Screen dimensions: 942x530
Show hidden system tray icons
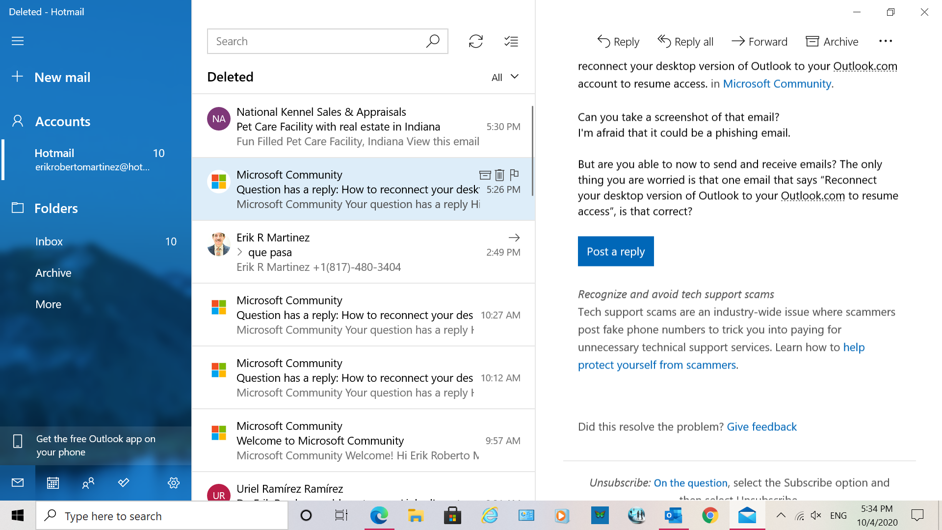click(x=781, y=515)
